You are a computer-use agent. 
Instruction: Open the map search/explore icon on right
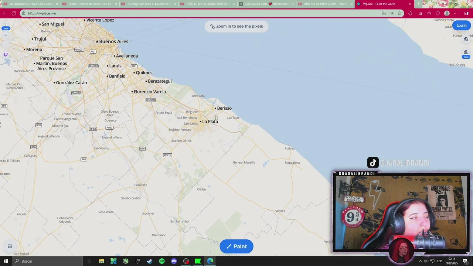[466, 39]
